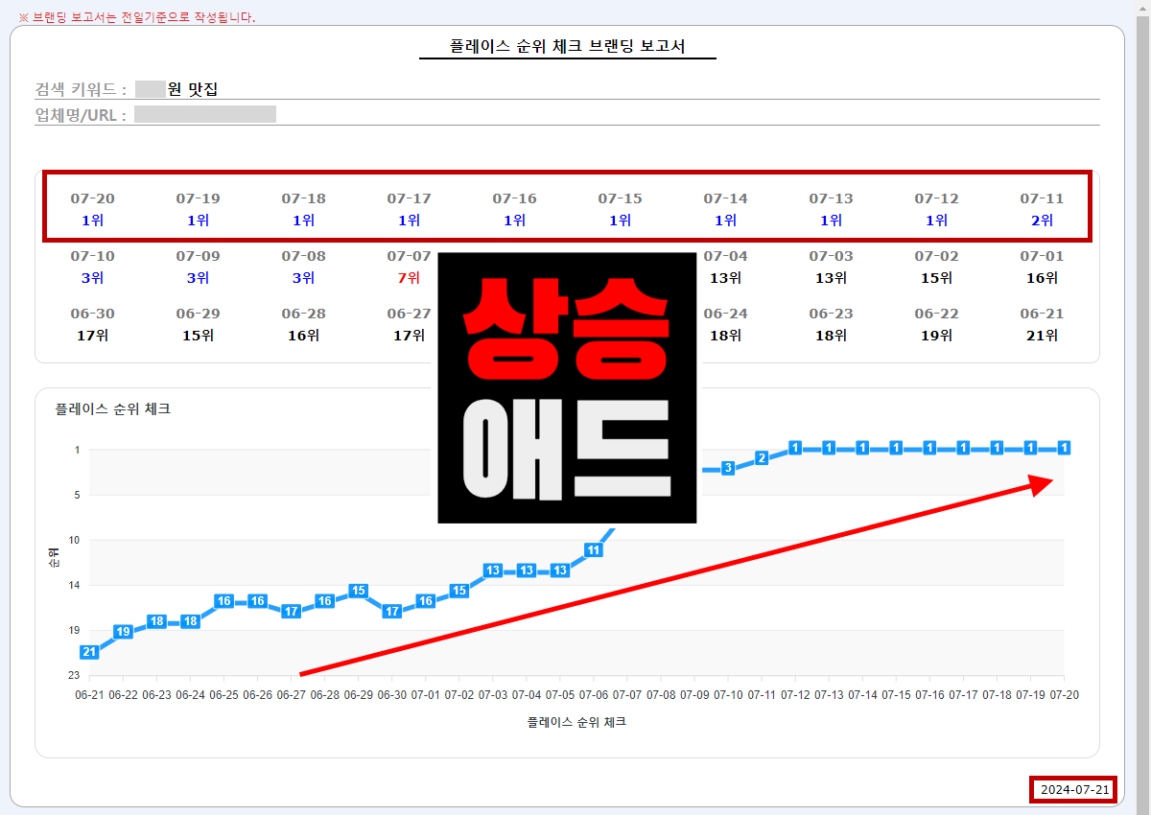Click the chart data point labeled 21
This screenshot has height=815, width=1151.
tap(89, 652)
